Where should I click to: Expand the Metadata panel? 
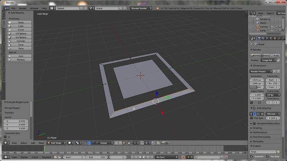[x=251, y=141]
